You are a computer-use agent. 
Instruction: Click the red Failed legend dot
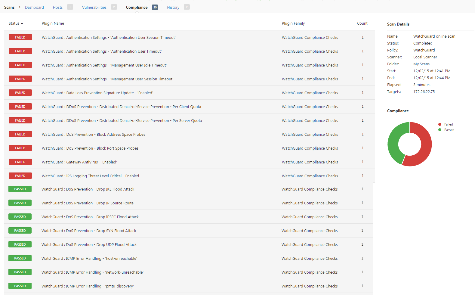[x=440, y=124]
